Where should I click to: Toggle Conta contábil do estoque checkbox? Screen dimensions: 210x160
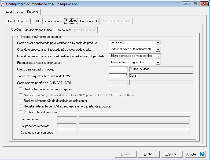21,112
